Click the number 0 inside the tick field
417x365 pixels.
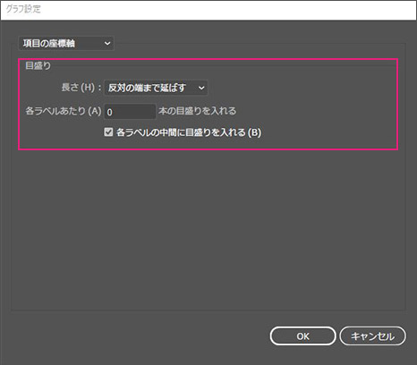110,112
